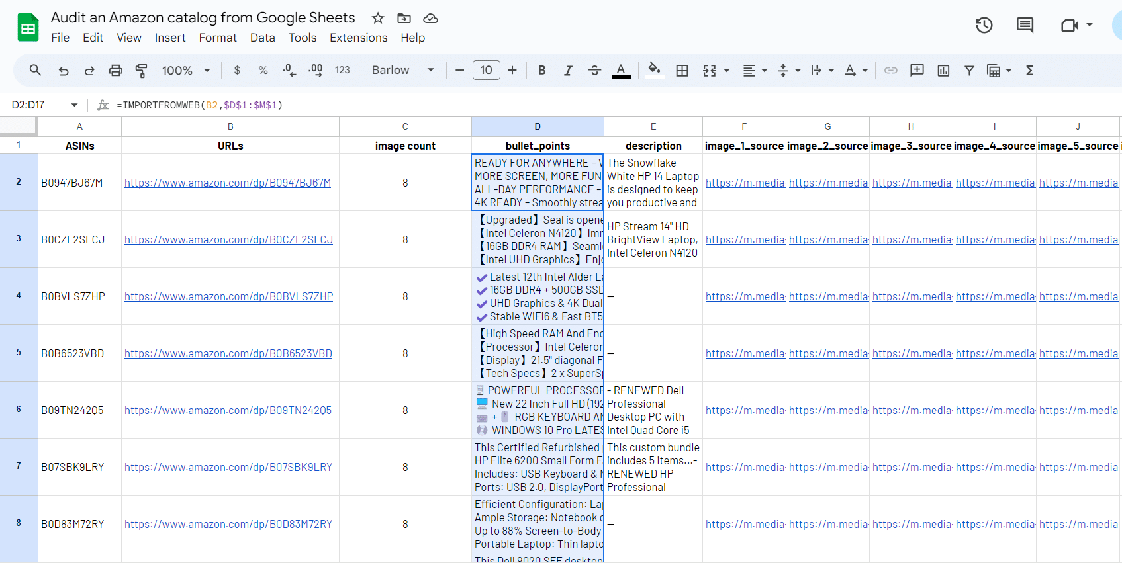Toggle italic formatting
1122x563 pixels.
point(567,71)
